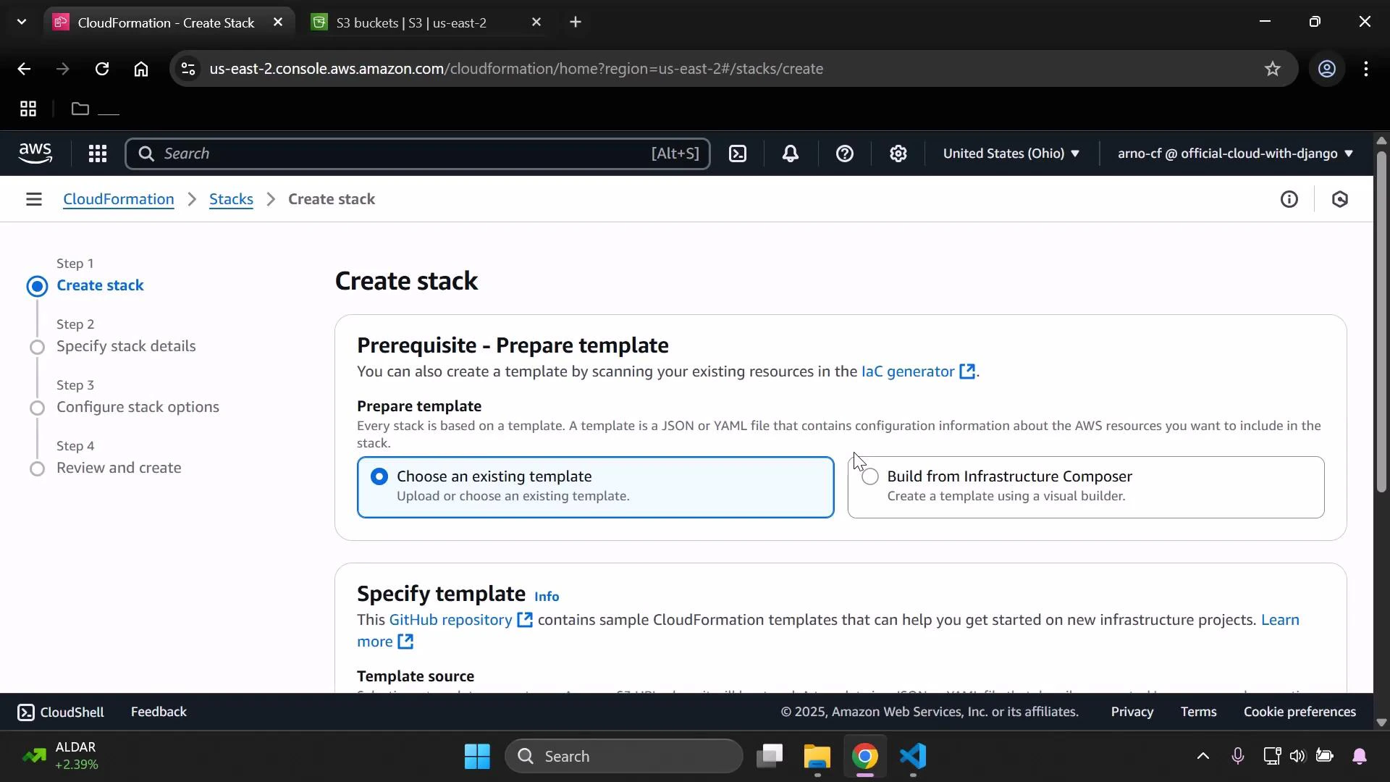Open the IaC generator link
Image resolution: width=1390 pixels, height=782 pixels.
[908, 371]
